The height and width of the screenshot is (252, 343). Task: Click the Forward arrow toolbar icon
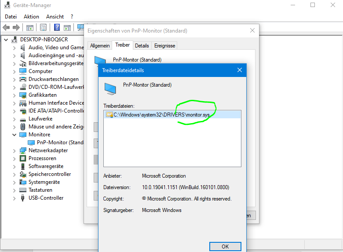[16, 28]
